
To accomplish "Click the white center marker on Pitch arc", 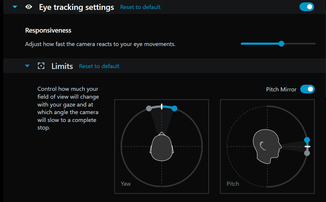I will click(x=307, y=146).
